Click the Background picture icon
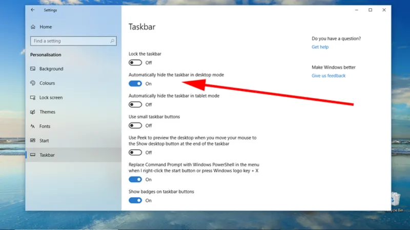Image resolution: width=410 pixels, height=230 pixels. coord(33,68)
